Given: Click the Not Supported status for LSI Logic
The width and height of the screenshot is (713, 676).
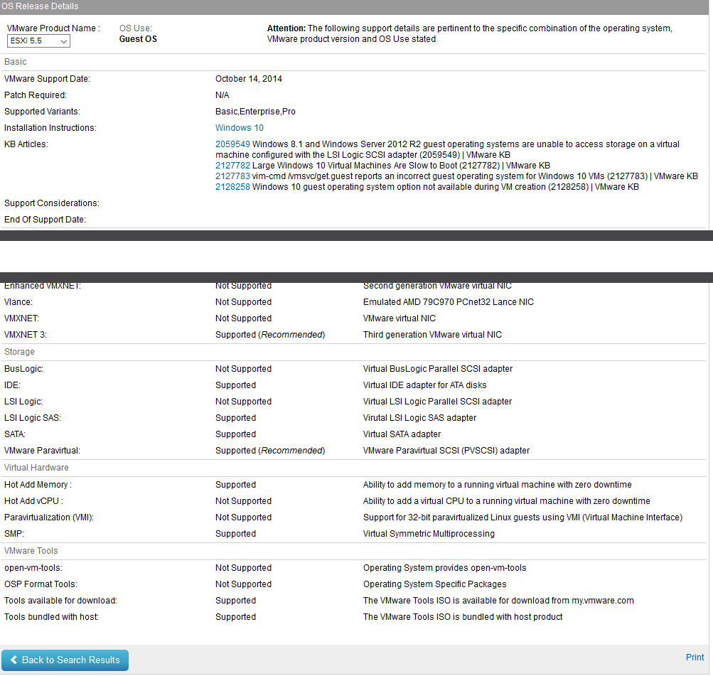Looking at the screenshot, I should point(243,402).
